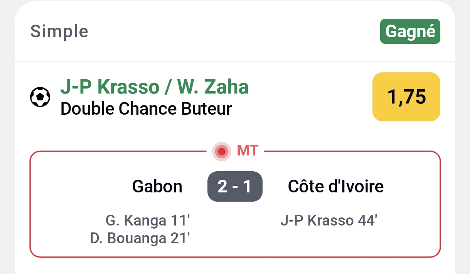The height and width of the screenshot is (274, 470).
Task: Toggle live tracking via the MT indicator
Action: [221, 151]
